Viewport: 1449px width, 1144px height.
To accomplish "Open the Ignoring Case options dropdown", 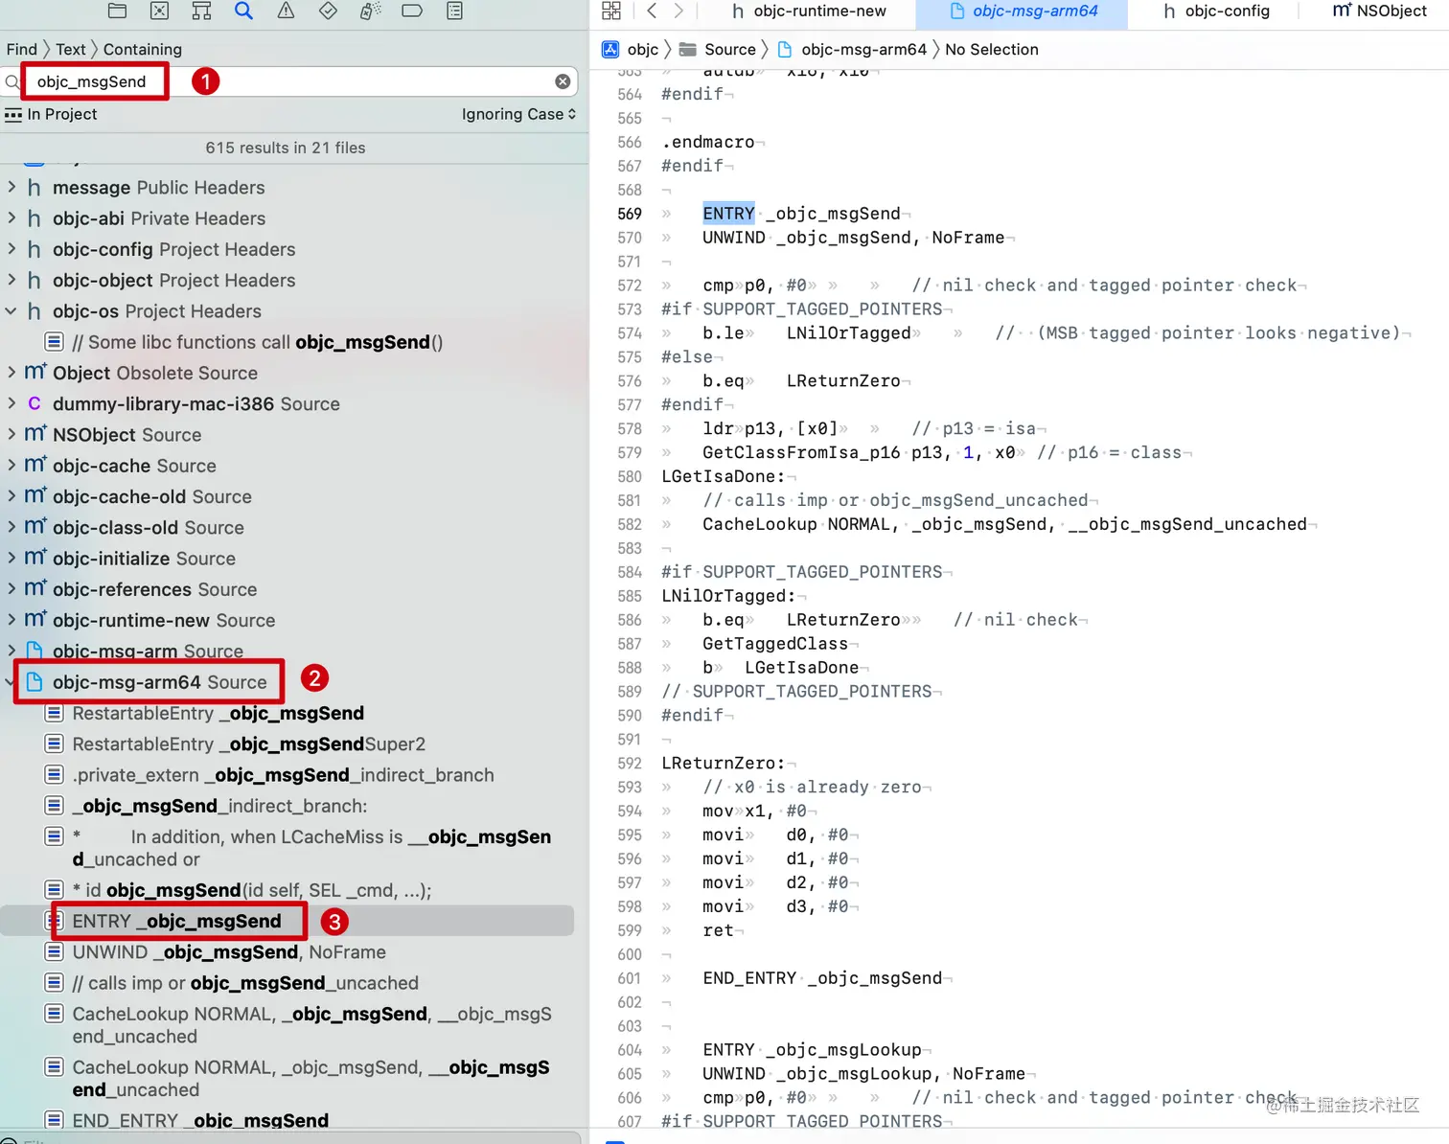I will pos(517,114).
